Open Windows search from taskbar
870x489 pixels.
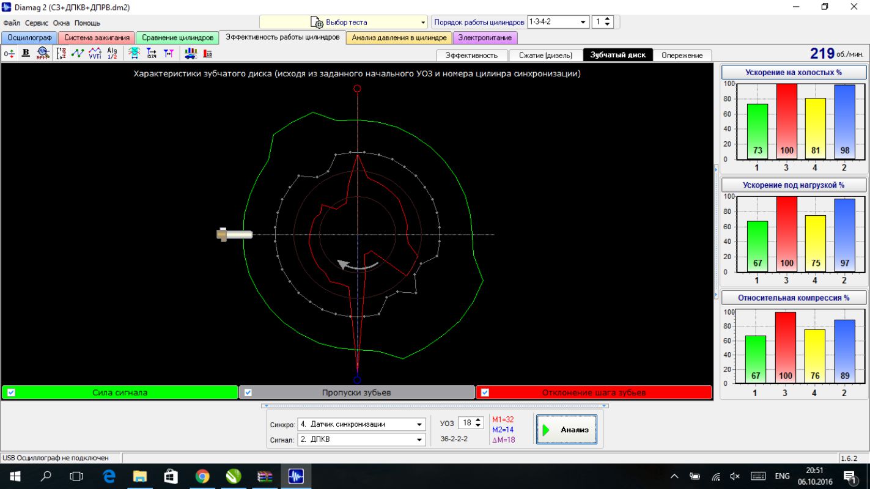pos(46,476)
